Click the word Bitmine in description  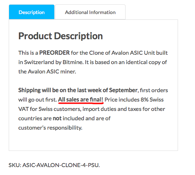(73, 62)
